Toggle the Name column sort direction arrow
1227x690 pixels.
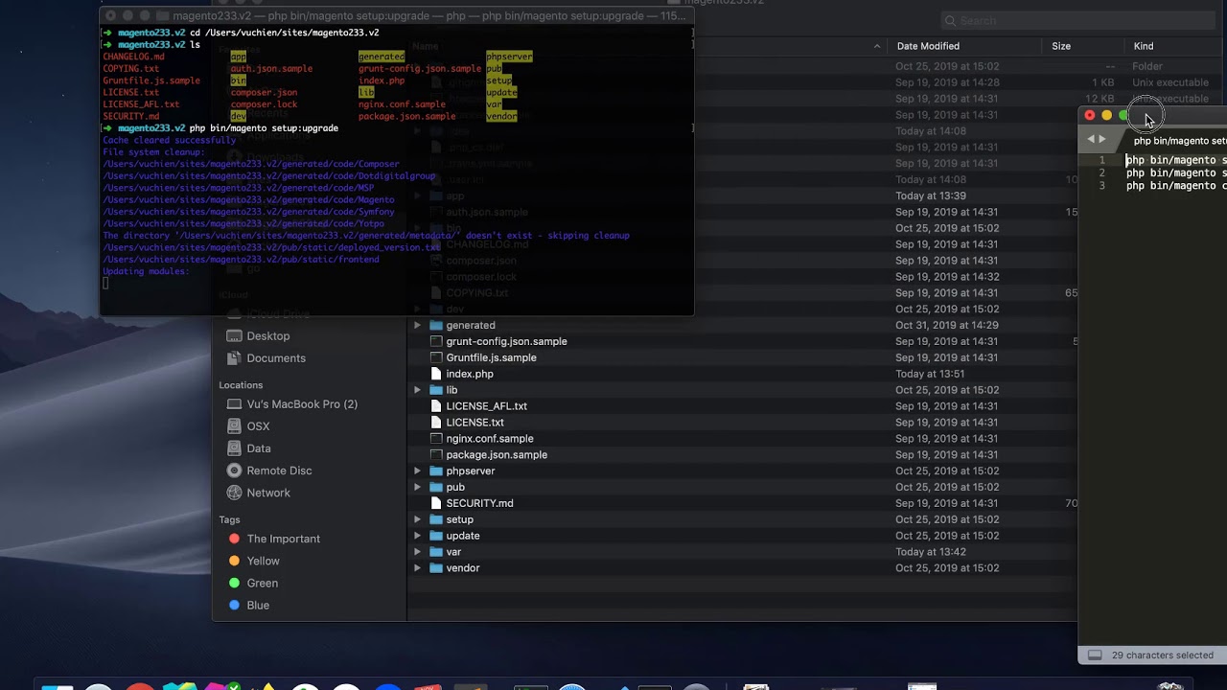click(x=876, y=46)
